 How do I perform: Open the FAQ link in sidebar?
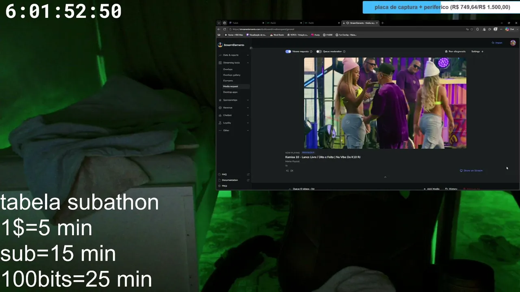click(x=234, y=174)
